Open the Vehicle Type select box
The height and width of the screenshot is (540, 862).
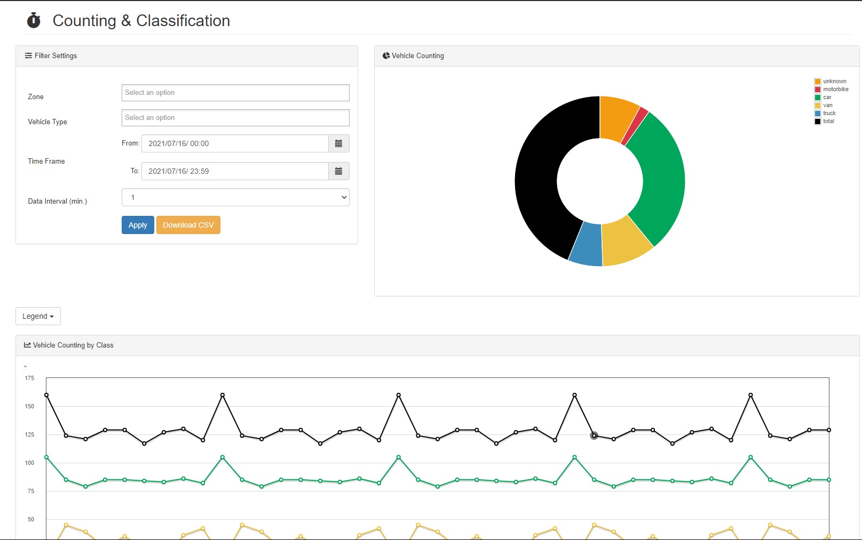[235, 118]
